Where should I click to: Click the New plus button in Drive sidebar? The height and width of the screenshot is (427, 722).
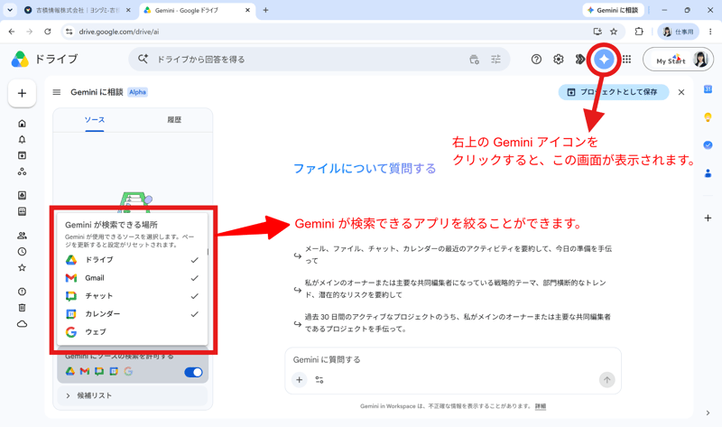click(22, 94)
